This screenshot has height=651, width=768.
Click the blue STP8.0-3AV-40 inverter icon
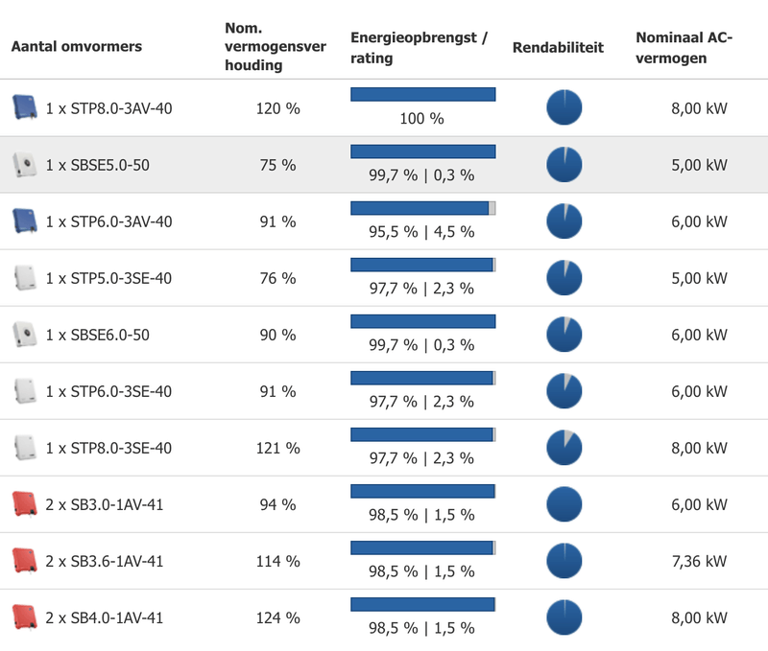tap(23, 107)
